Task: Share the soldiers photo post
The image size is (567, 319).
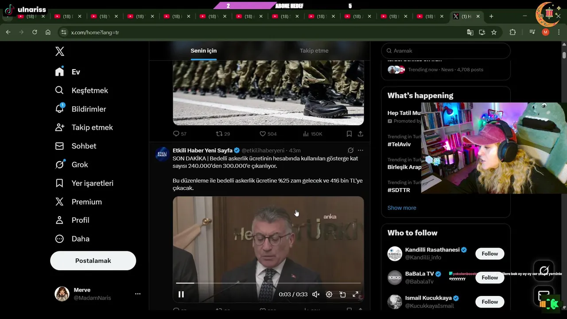Action: click(x=361, y=134)
